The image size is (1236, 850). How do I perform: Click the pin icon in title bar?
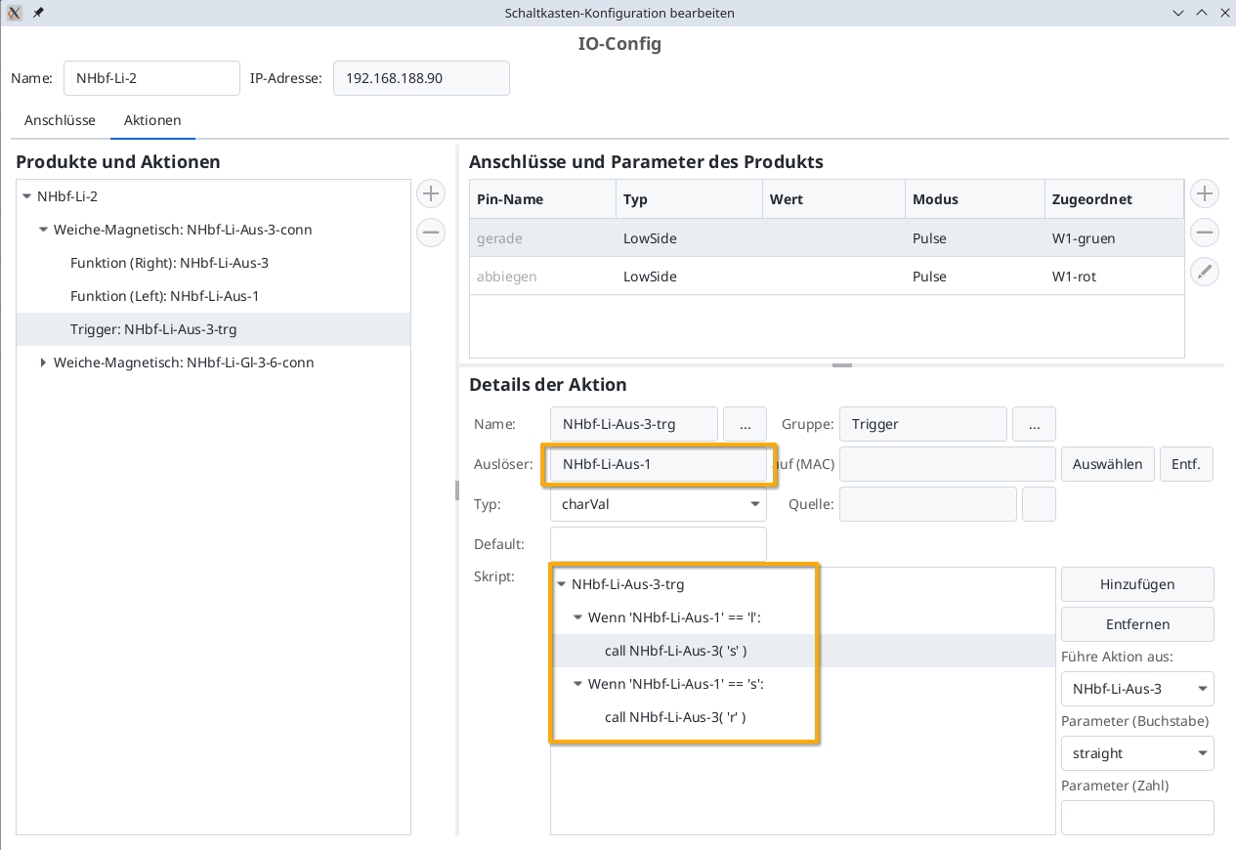pyautogui.click(x=38, y=13)
